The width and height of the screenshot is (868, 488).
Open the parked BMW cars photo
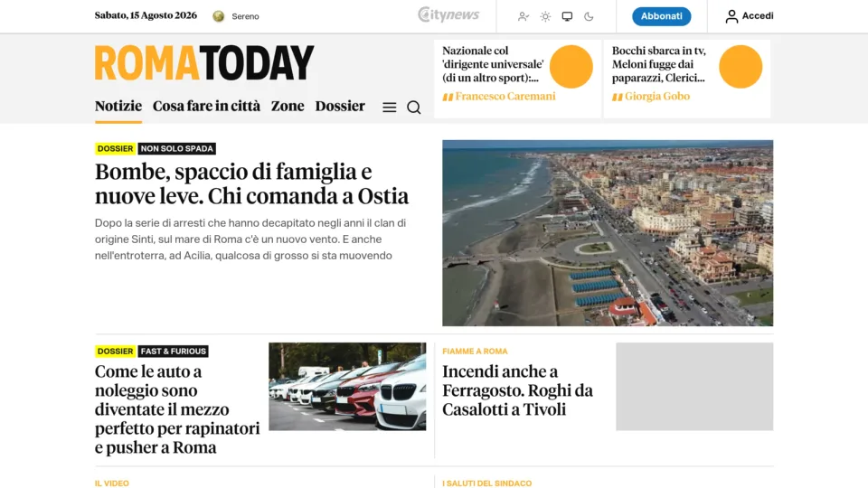(x=347, y=386)
